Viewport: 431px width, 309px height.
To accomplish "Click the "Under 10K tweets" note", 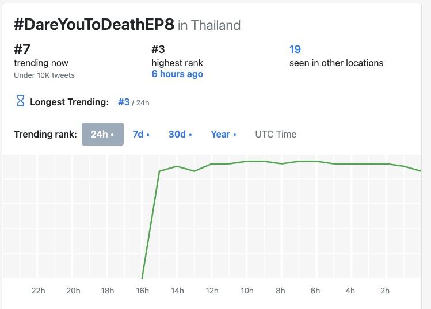I will click(x=44, y=75).
